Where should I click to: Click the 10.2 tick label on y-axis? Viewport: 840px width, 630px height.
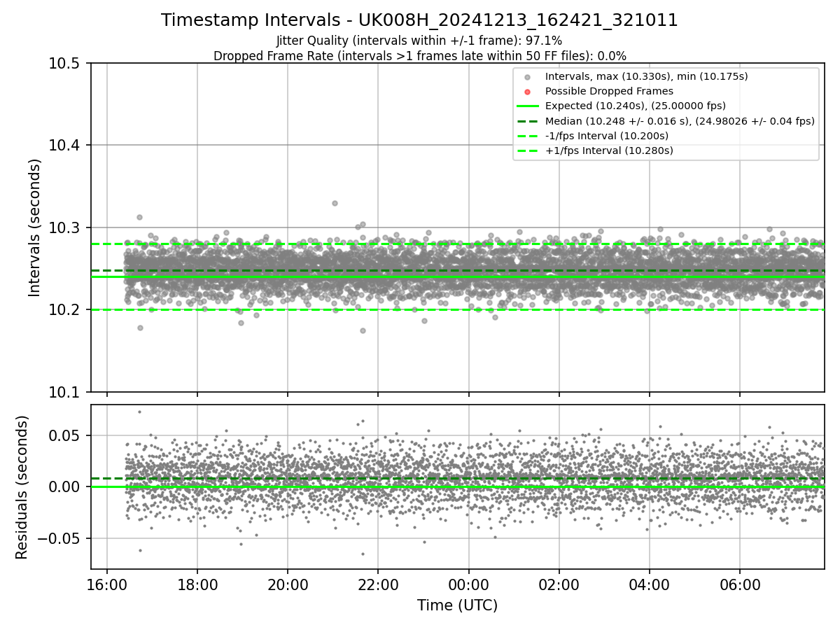pos(65,310)
